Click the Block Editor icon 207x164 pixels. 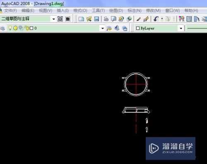tap(146, 19)
